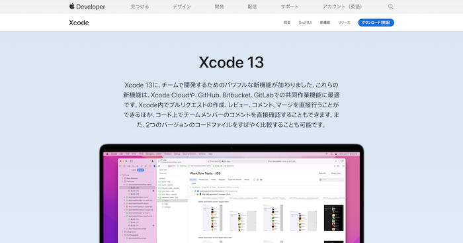This screenshot has width=463, height=243.
Task: Switch to the SwiftUI tab
Action: [x=305, y=23]
